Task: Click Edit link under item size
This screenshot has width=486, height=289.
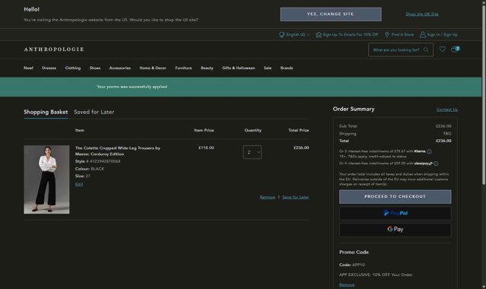Action: pos(79,184)
